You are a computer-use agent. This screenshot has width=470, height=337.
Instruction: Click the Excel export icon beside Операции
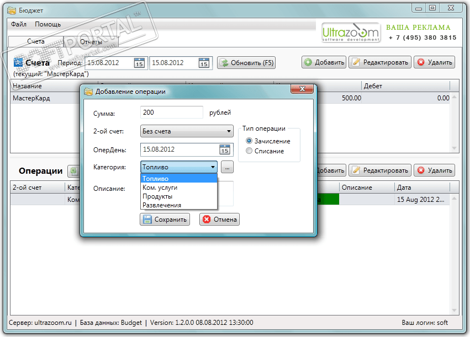click(x=73, y=171)
